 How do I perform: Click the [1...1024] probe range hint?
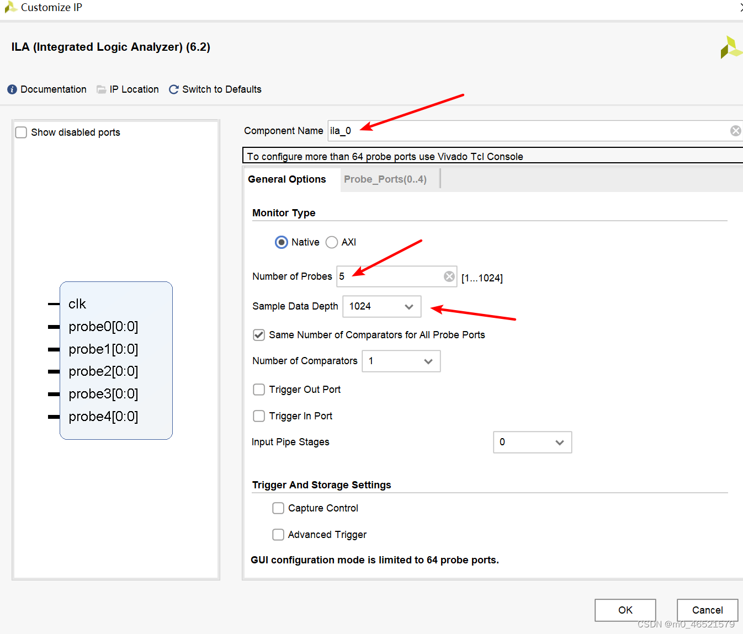[482, 278]
